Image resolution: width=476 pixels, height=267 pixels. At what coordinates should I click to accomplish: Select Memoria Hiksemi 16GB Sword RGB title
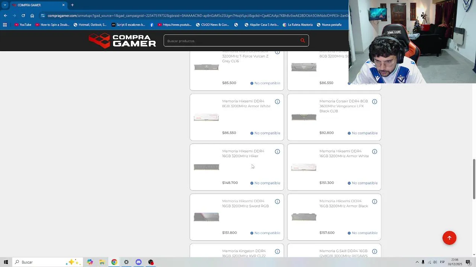(x=245, y=204)
